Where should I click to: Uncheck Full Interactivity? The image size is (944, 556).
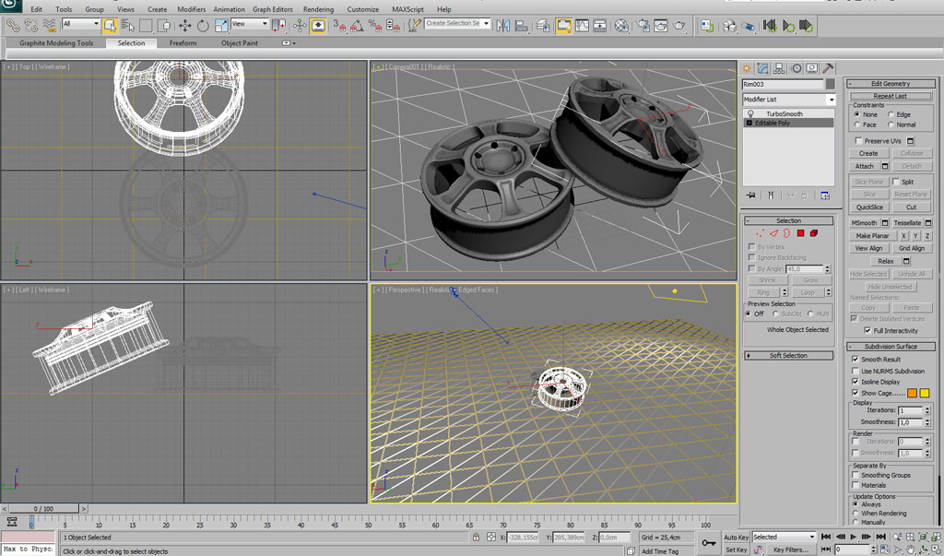point(867,330)
